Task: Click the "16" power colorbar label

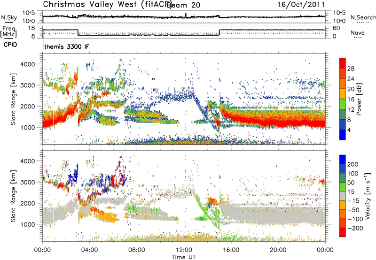Action: 351,99
